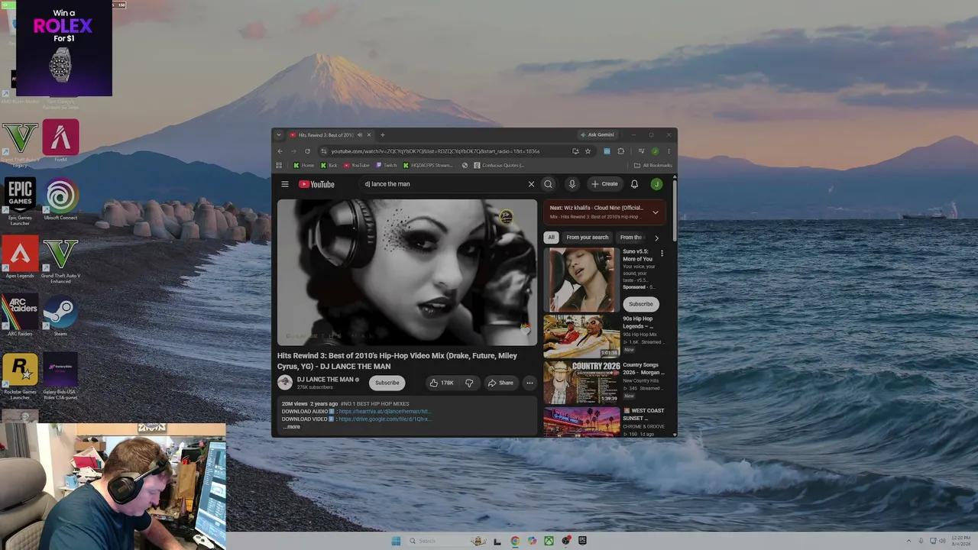This screenshot has width=978, height=550.
Task: Go back in Chrome
Action: (280, 151)
